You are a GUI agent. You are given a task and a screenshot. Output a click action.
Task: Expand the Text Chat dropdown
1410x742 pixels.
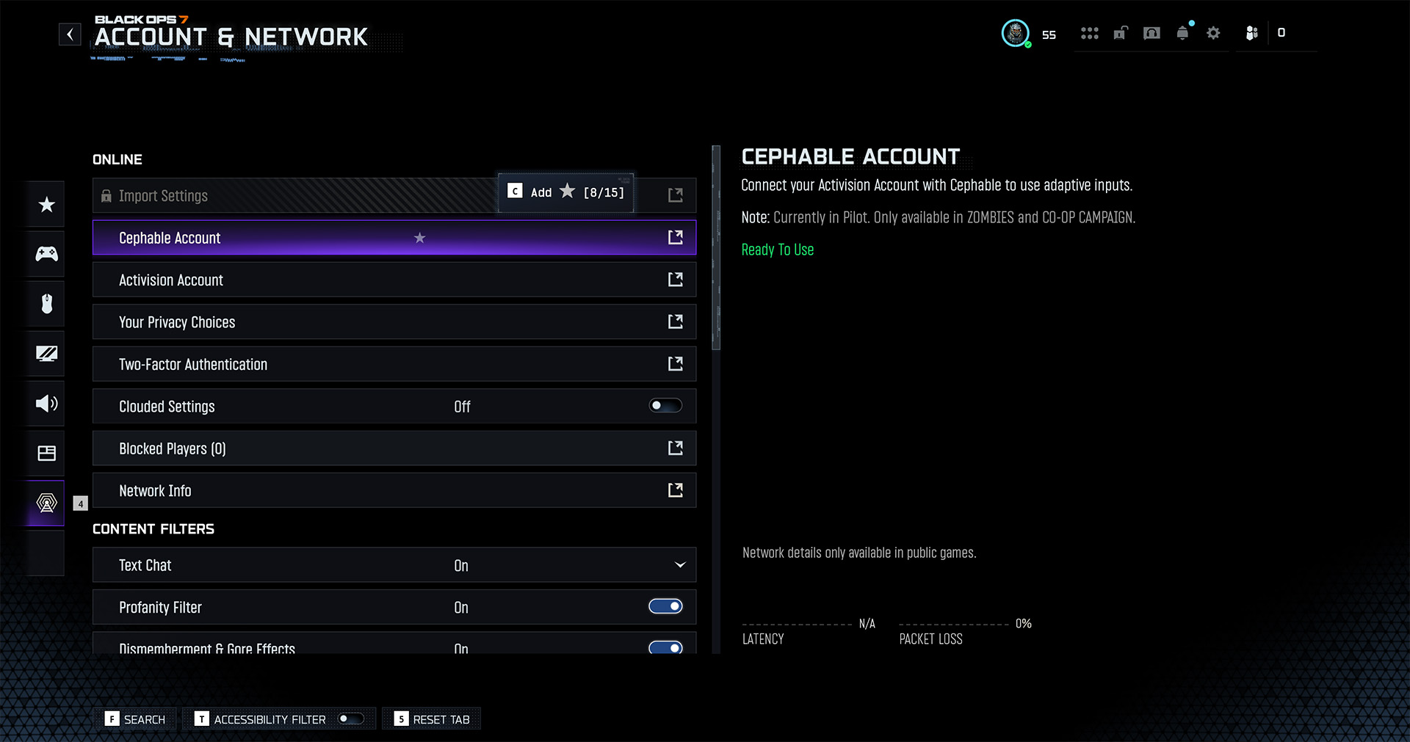679,565
